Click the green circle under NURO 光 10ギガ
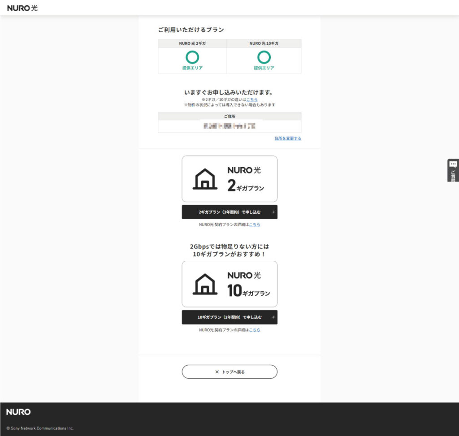The image size is (459, 436). [x=264, y=57]
